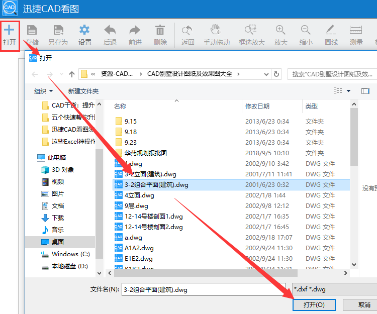Screen dimensions: 377x314
Task: Click the view layout icon
Action: [x=338, y=91]
